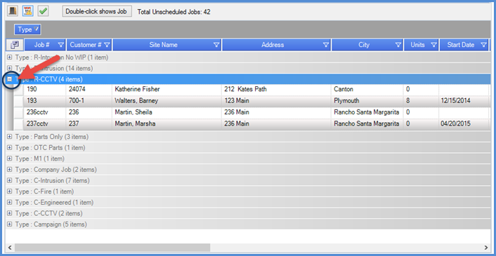
Task: Select row header for job 237cctv
Action: point(19,123)
